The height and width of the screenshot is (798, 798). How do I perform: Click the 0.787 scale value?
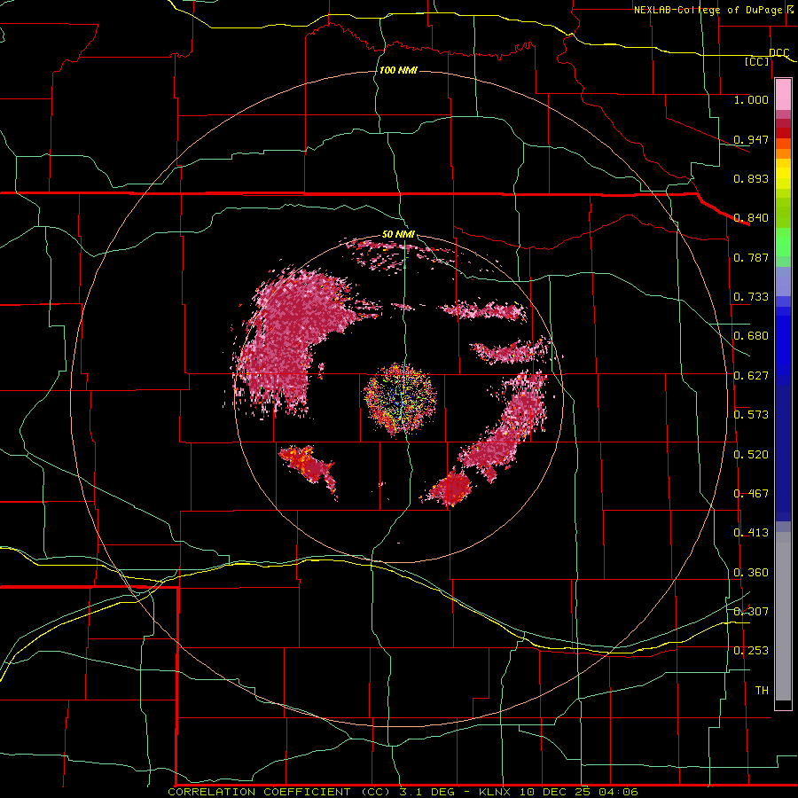point(751,257)
